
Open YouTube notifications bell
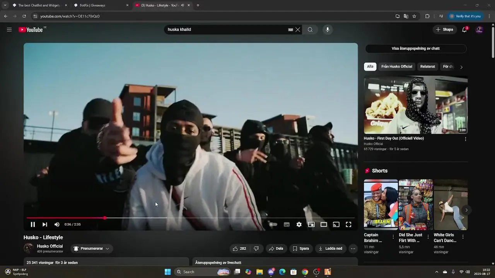[464, 30]
